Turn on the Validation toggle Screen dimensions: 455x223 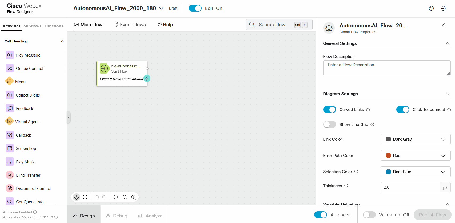[369, 215]
